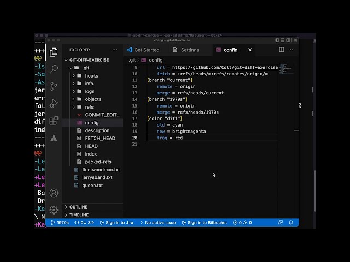Click 'new = brightmagenta' on line 19
The width and height of the screenshot is (350, 262).
click(x=181, y=132)
